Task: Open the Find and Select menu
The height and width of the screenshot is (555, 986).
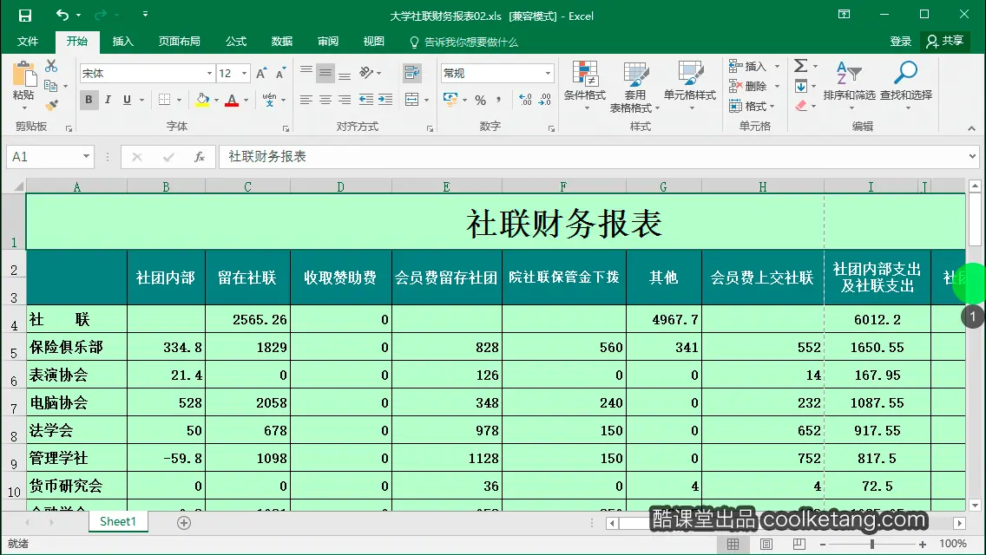Action: [905, 86]
